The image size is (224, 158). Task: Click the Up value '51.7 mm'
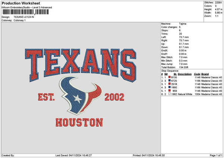click(184, 44)
